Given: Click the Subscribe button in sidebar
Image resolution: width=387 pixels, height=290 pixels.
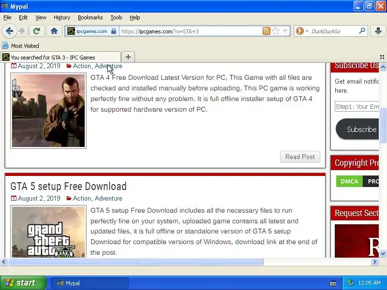Looking at the screenshot, I should coord(358,129).
